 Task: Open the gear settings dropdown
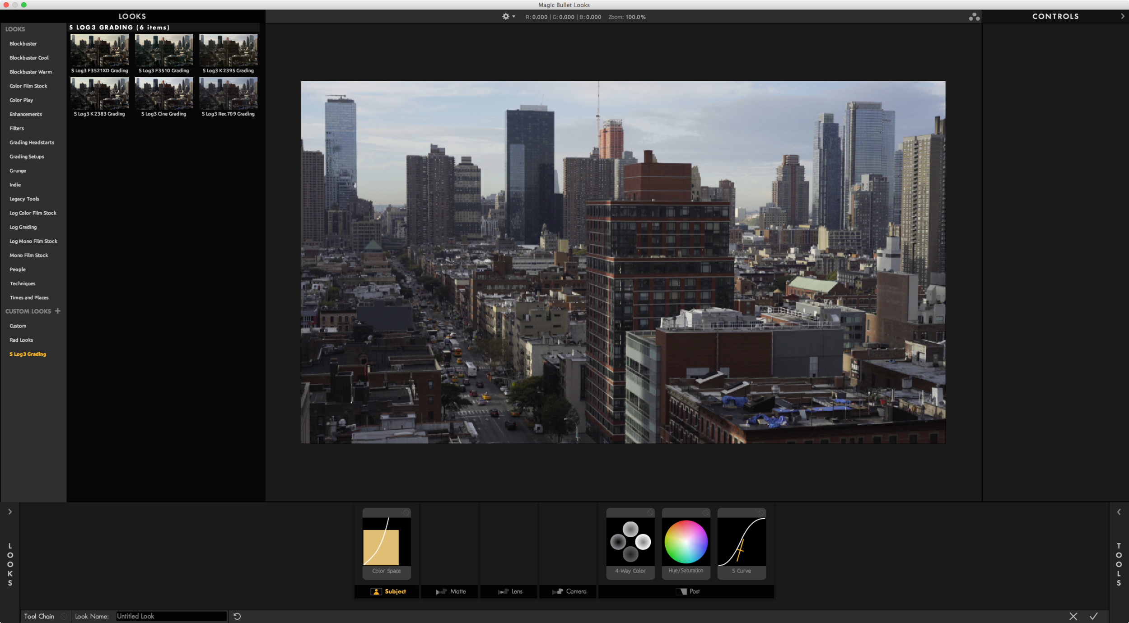[x=508, y=17]
